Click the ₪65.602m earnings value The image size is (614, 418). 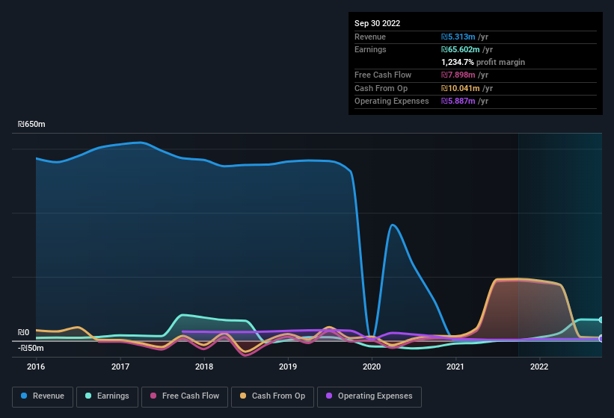click(x=460, y=49)
